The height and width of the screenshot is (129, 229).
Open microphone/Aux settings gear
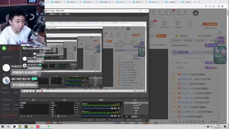coord(119,116)
